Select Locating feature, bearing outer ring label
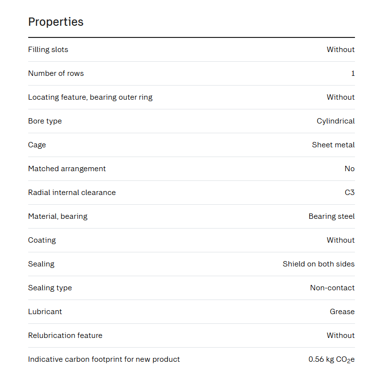 pyautogui.click(x=90, y=97)
